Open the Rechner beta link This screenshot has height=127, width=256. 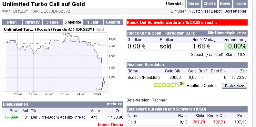point(159,100)
